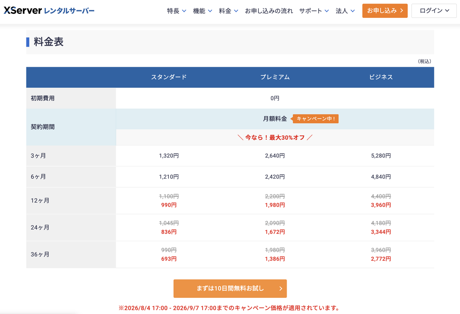Click the 1,320円 standard 3-month price
Viewport: 460px width, 314px height.
point(169,156)
